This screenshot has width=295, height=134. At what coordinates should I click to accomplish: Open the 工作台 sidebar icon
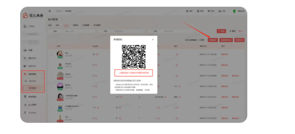[x=25, y=26]
